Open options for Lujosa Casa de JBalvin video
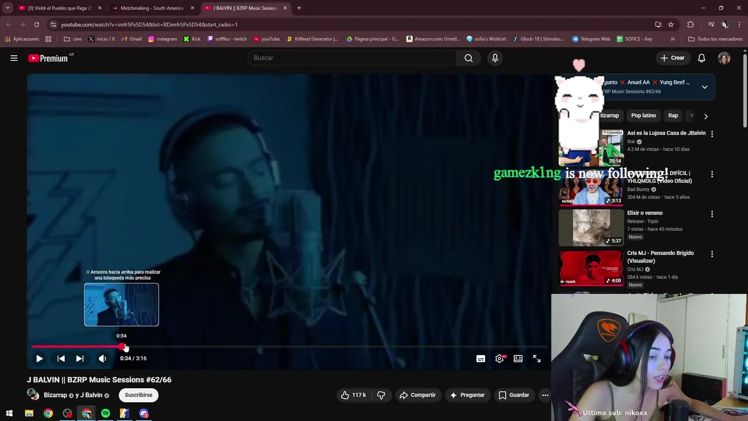 tap(712, 134)
